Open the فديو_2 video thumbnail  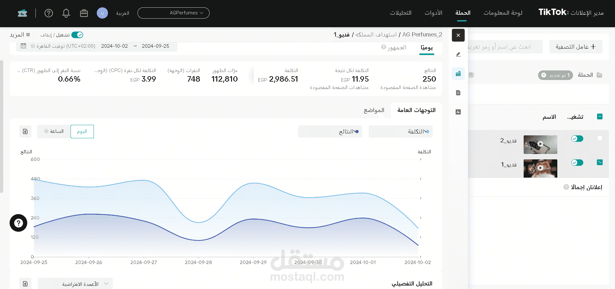[540, 145]
